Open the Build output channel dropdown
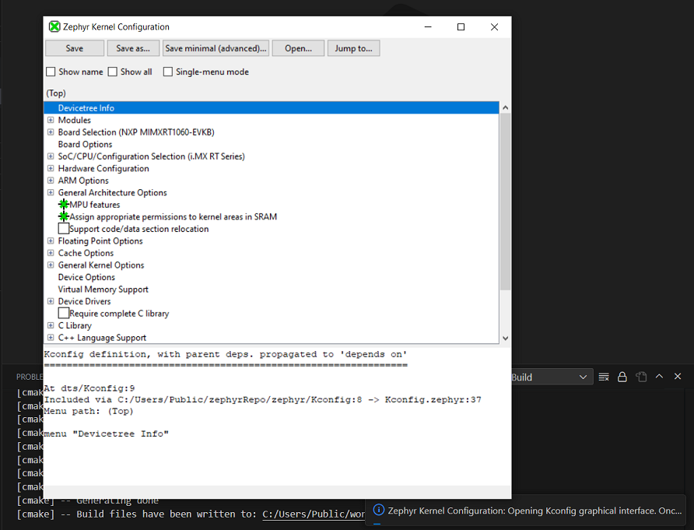 point(552,376)
